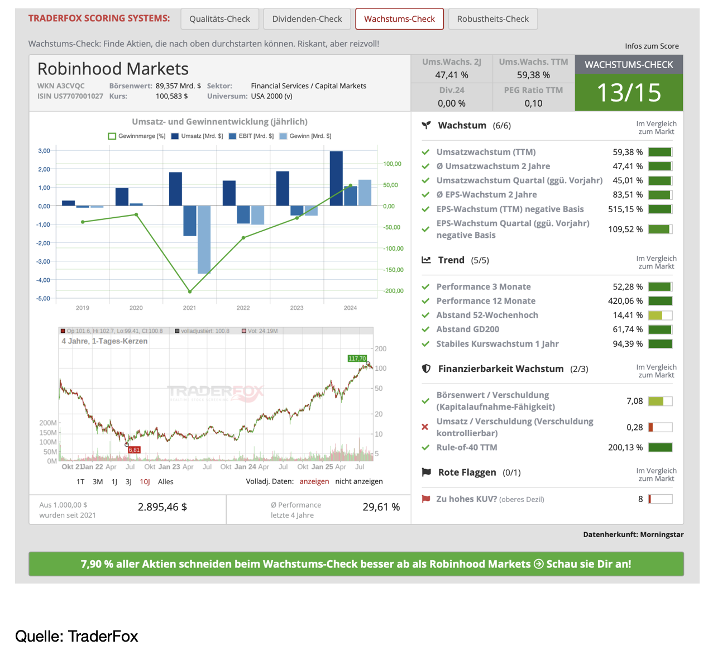
Task: Select the 1J chart range
Action: click(114, 481)
